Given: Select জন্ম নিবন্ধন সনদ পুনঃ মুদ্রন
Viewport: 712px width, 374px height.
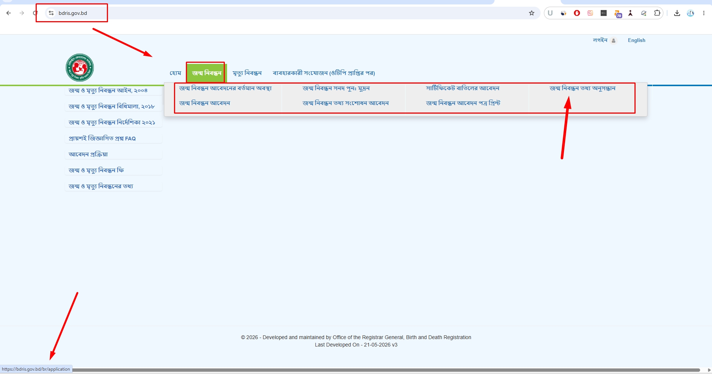Looking at the screenshot, I should (336, 88).
